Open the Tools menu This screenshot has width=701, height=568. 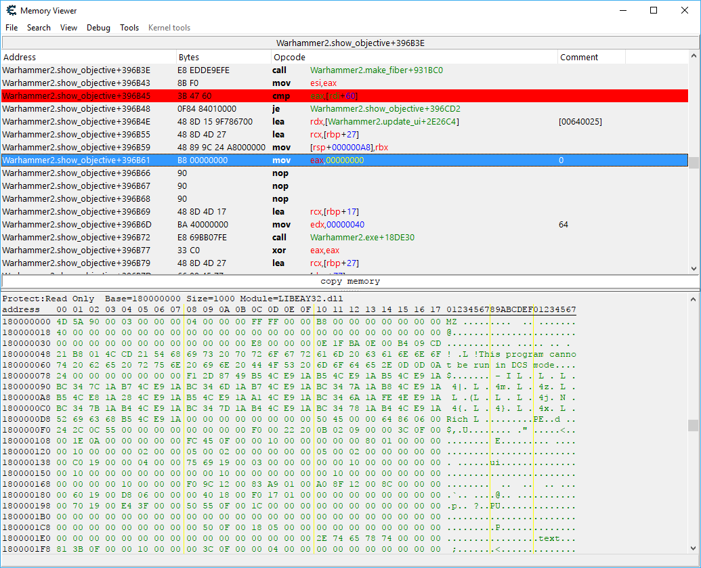coord(129,28)
